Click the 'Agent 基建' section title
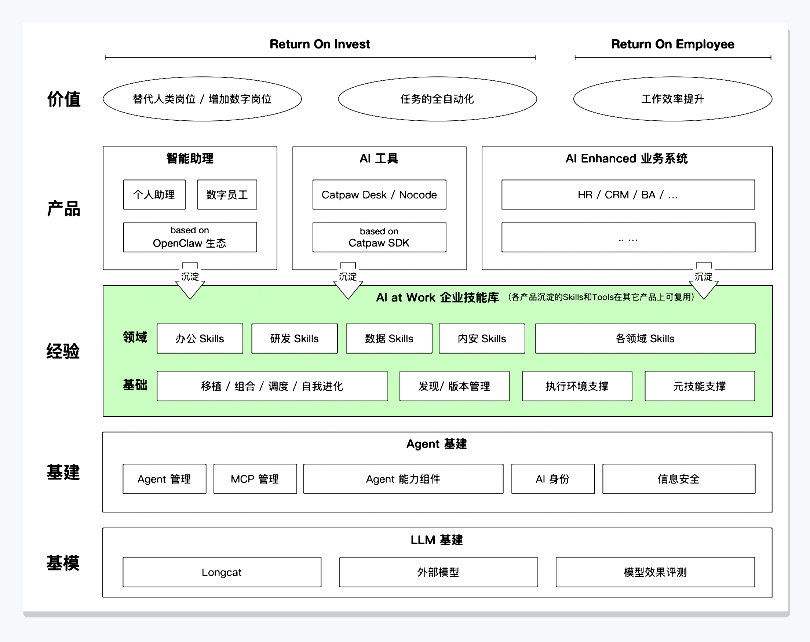 437,444
